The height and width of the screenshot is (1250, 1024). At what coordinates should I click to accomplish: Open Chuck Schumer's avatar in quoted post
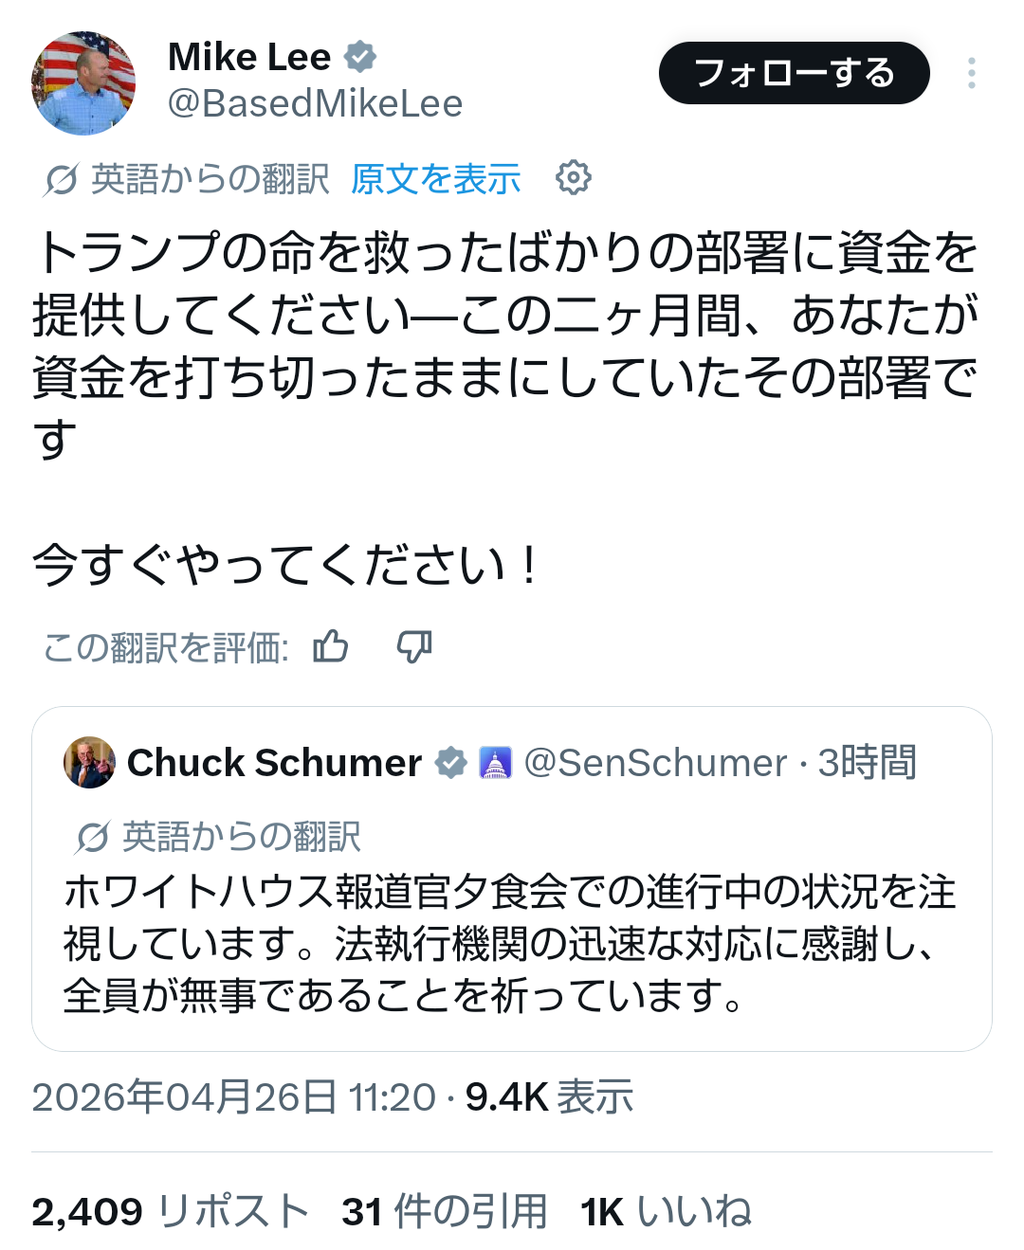click(x=89, y=762)
